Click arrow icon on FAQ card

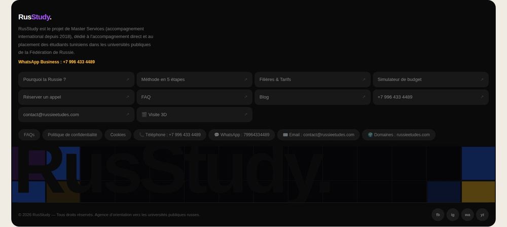coord(246,97)
